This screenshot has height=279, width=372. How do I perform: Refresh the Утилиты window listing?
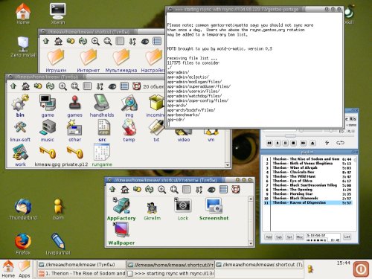150,190
